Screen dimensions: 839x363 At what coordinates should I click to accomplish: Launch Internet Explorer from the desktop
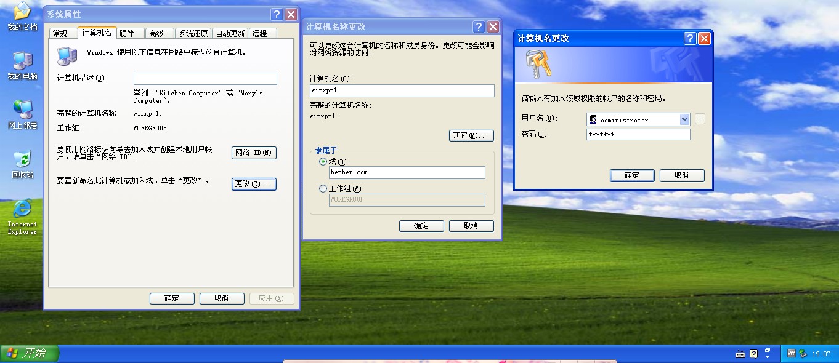click(22, 217)
